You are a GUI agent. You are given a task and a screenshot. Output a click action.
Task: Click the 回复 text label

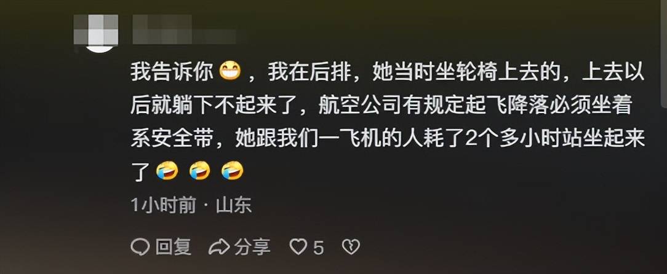173,247
